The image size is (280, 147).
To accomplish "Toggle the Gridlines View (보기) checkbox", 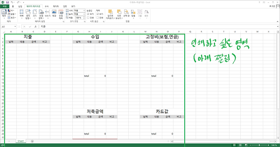I will [x=88, y=14].
